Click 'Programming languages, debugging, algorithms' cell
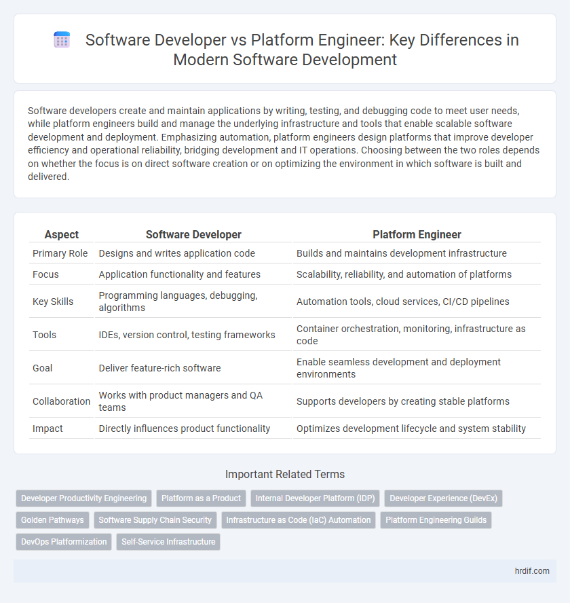The width and height of the screenshot is (570, 603). pos(193,301)
